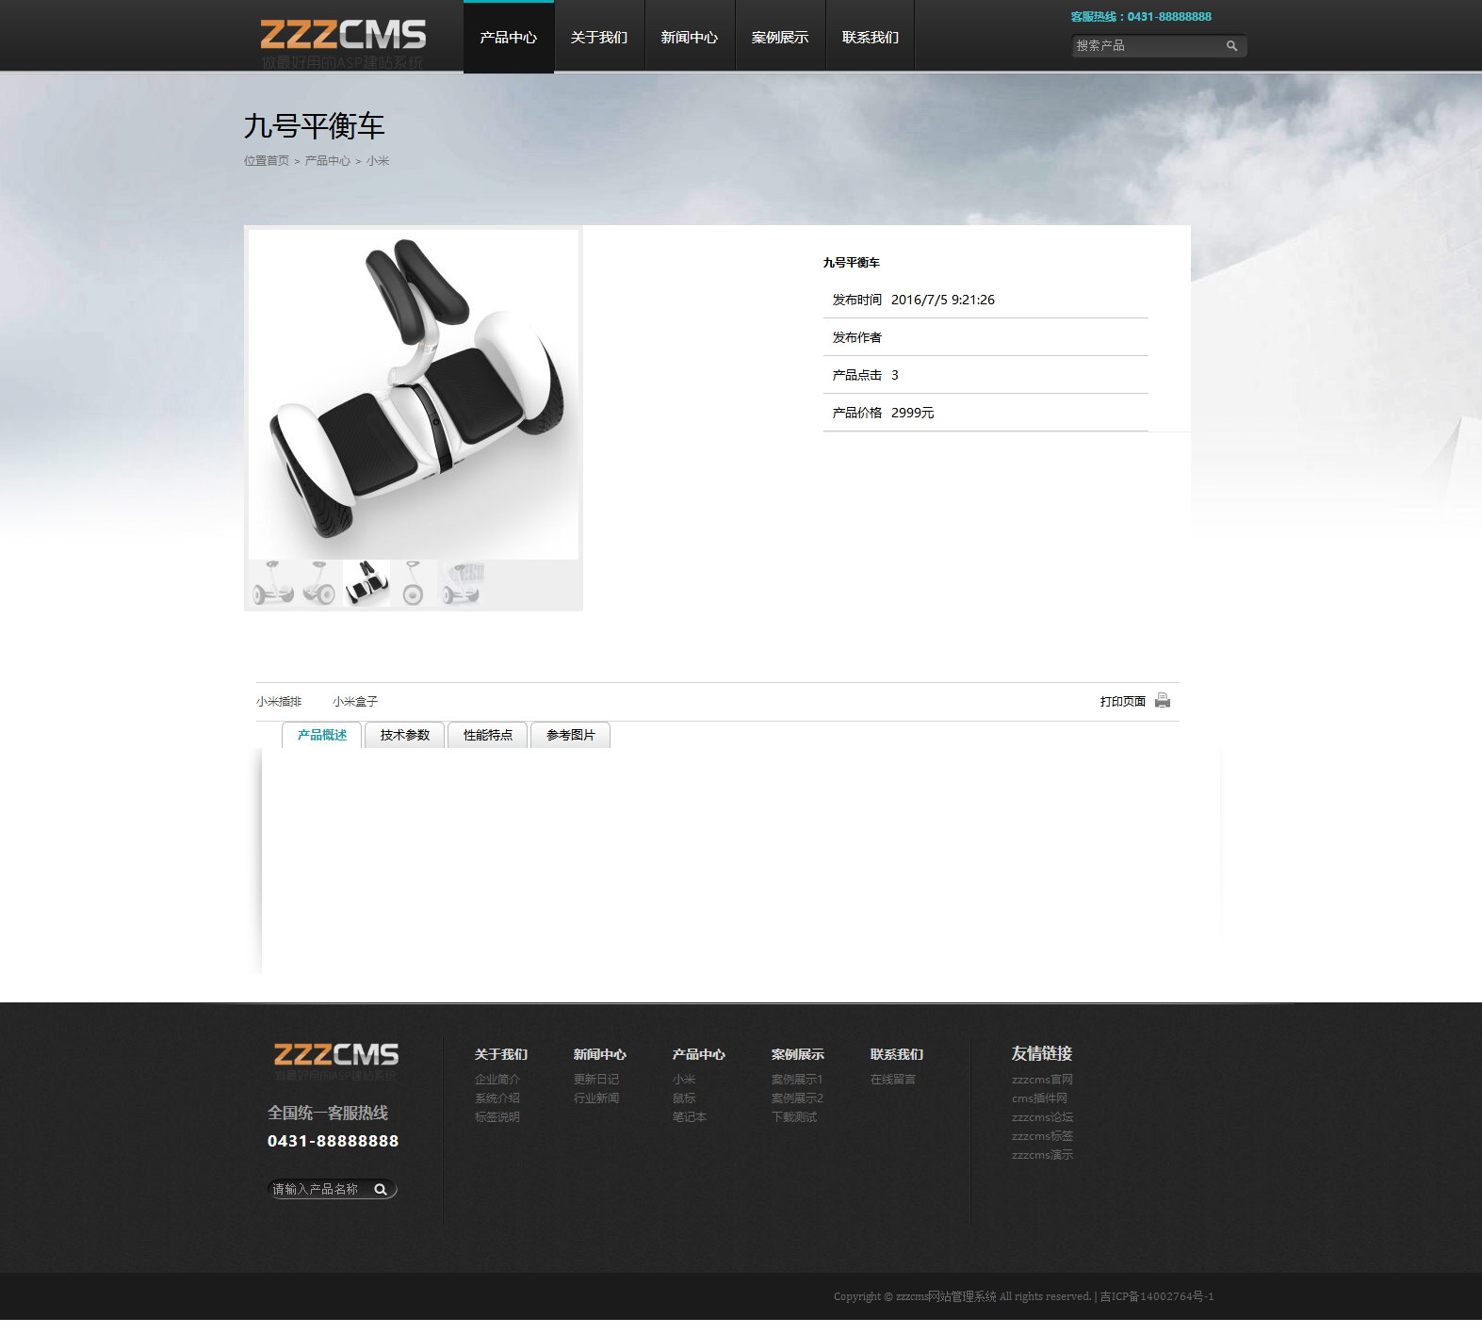The image size is (1482, 1334).
Task: Open the cms插件网 friendly link
Action: (1039, 1098)
